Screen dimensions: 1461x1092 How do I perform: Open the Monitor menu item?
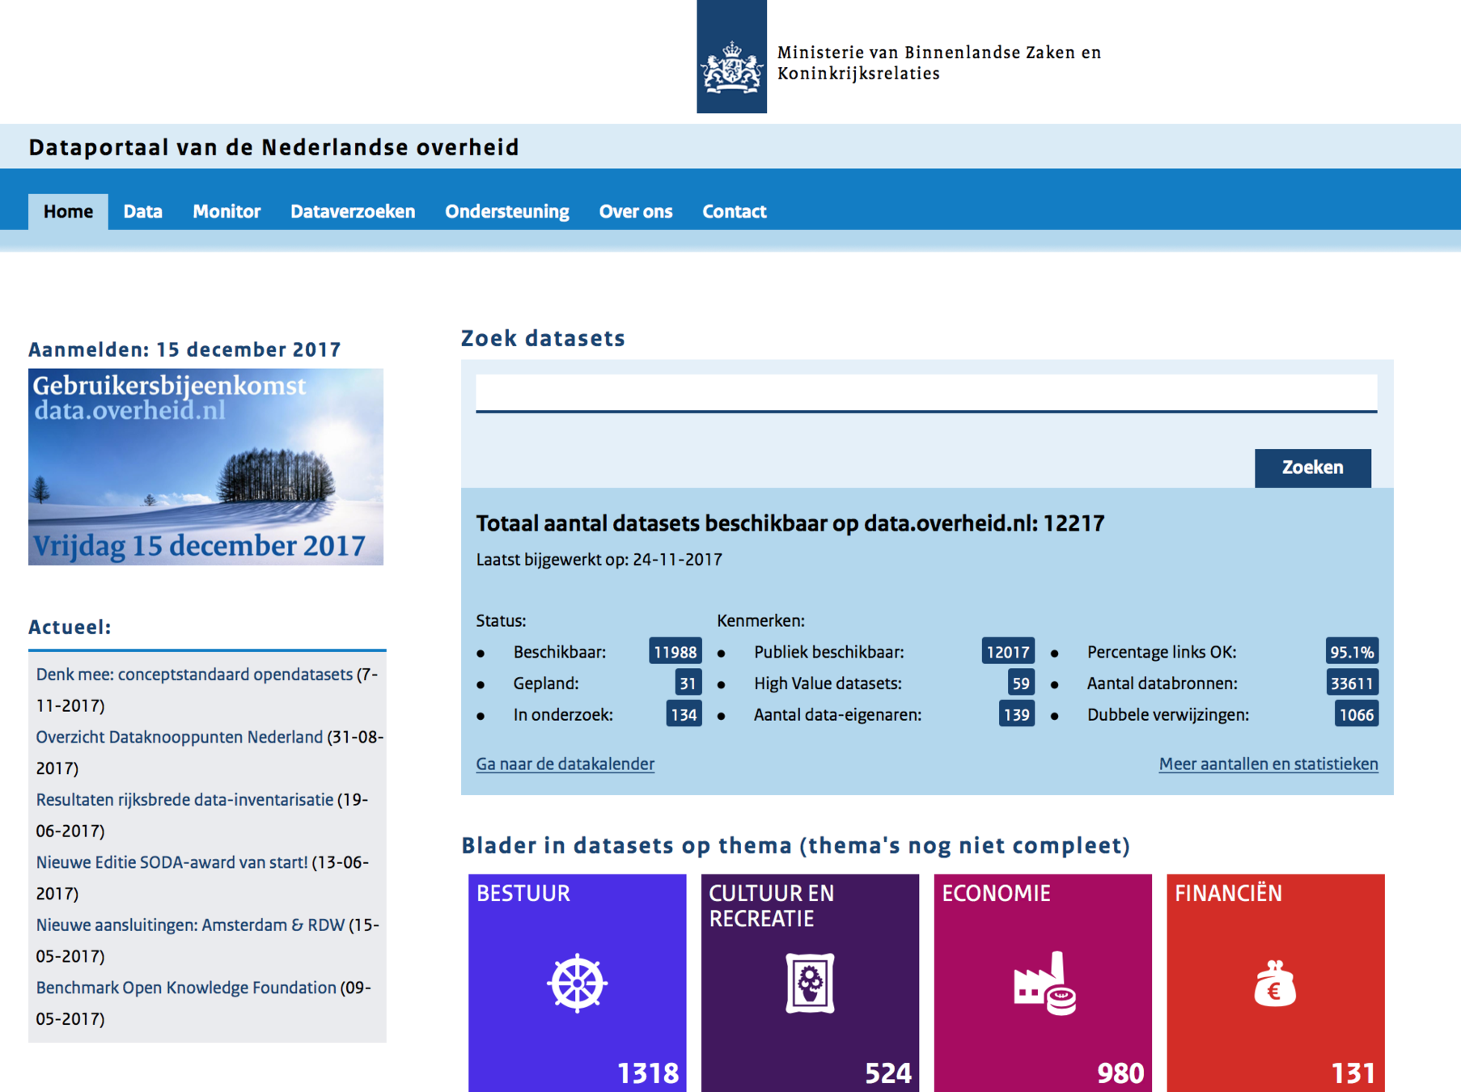tap(227, 212)
